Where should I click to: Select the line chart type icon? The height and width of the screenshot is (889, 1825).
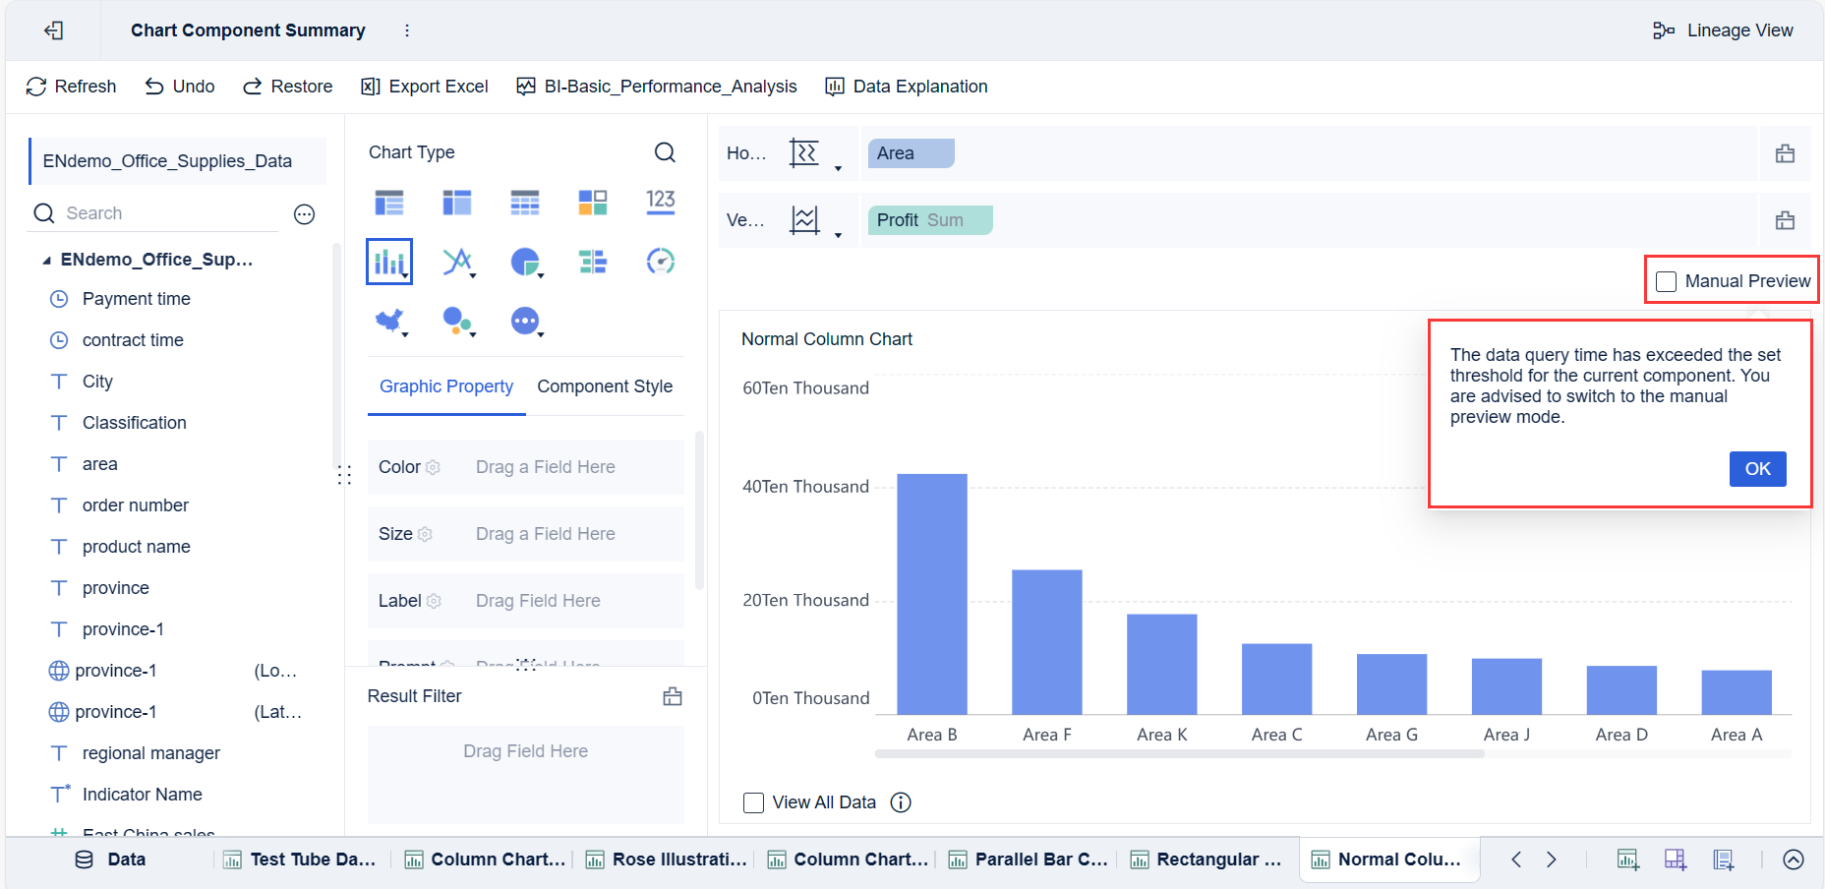457,262
